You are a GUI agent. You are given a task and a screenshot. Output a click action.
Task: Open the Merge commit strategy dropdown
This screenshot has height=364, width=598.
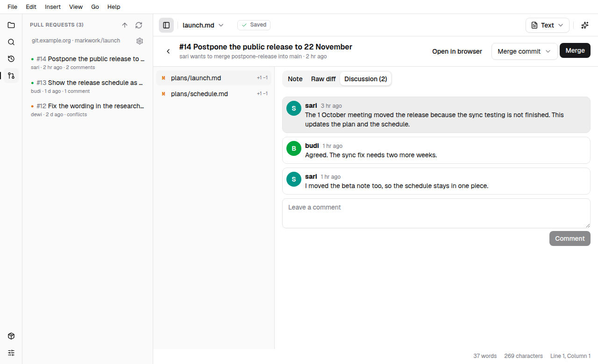tap(525, 51)
